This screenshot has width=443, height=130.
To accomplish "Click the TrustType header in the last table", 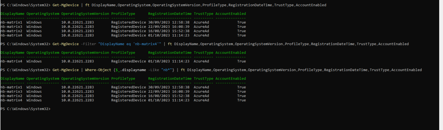I will (x=203, y=79).
